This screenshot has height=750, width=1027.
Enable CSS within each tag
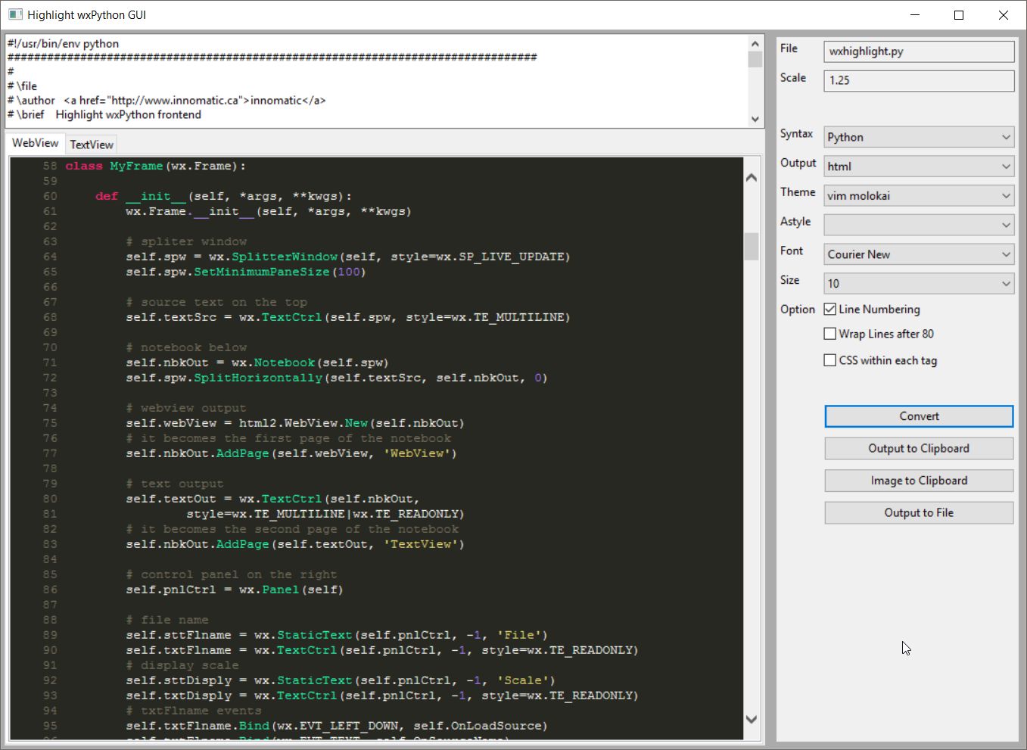(x=829, y=359)
